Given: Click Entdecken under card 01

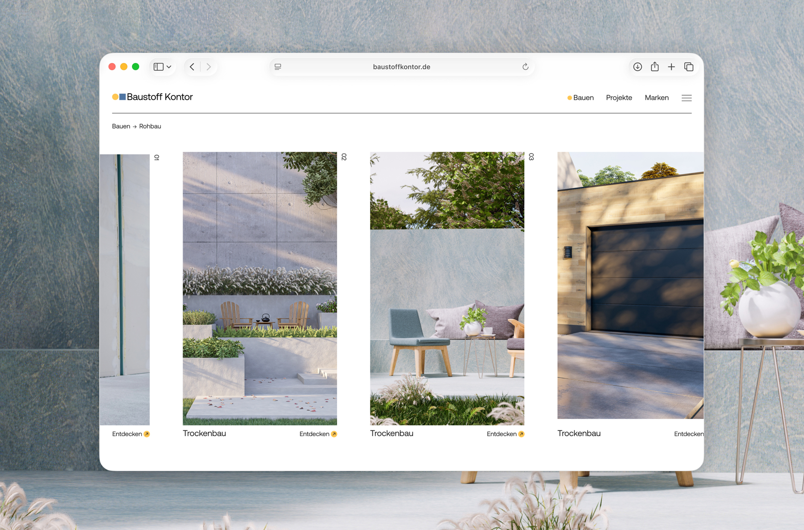Looking at the screenshot, I should [x=127, y=434].
